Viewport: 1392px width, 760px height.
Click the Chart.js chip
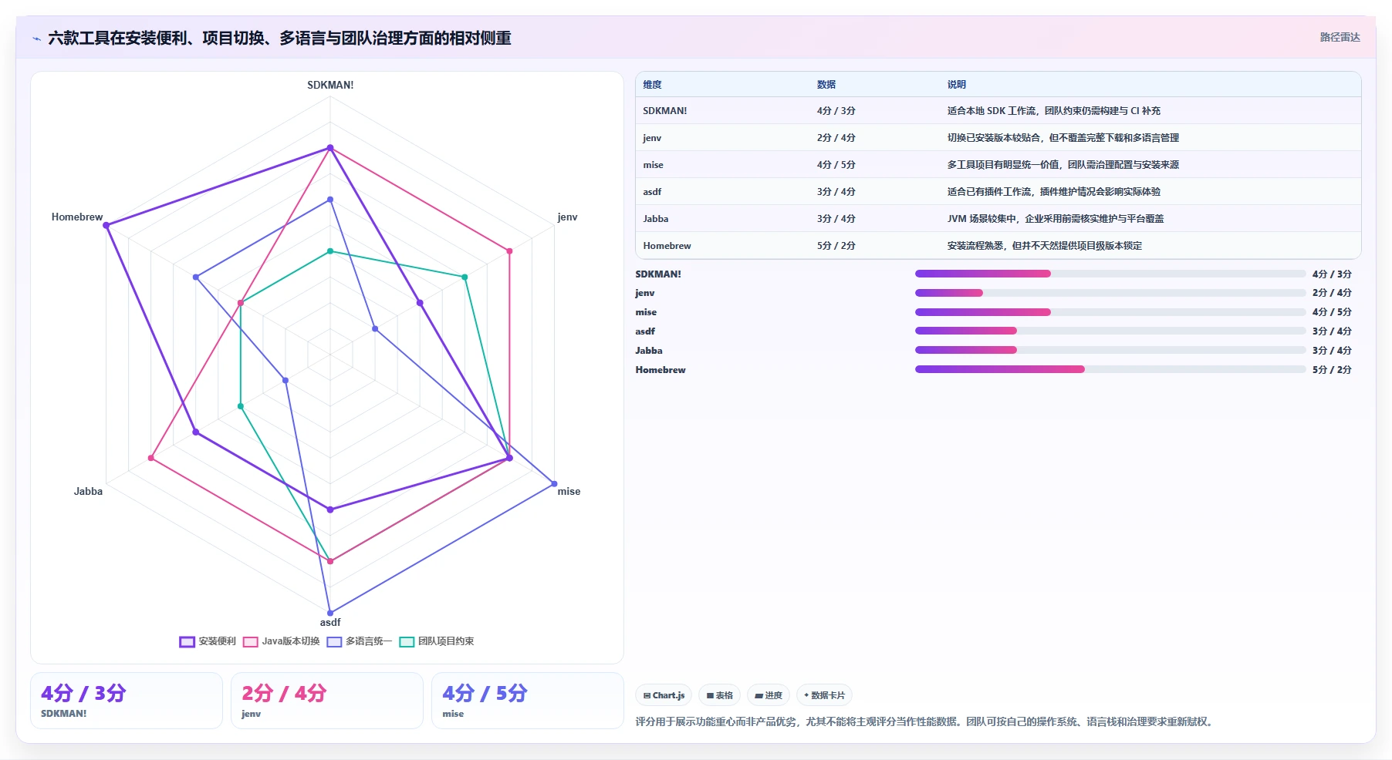(x=664, y=695)
